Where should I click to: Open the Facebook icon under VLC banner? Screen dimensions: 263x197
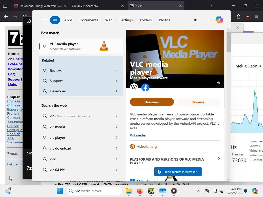145,87
